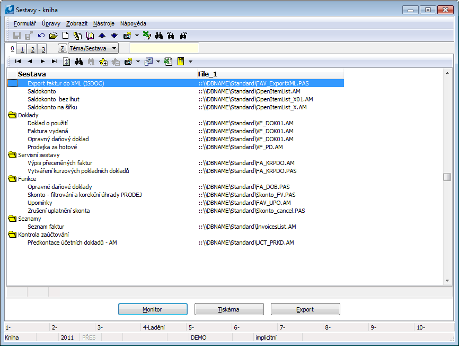Click the Export button
Screen dimensions: 459x346
click(x=305, y=309)
